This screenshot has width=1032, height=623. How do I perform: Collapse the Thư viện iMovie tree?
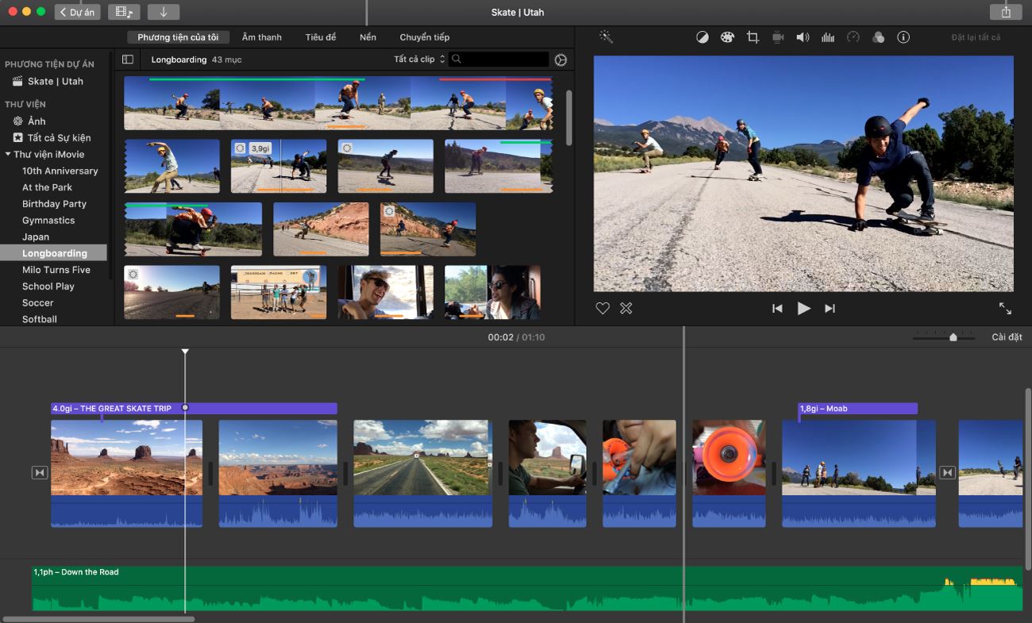6,154
